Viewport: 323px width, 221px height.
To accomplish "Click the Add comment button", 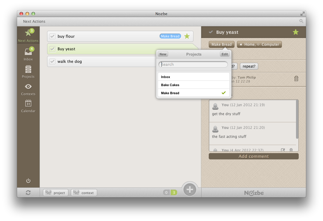I will (x=254, y=156).
